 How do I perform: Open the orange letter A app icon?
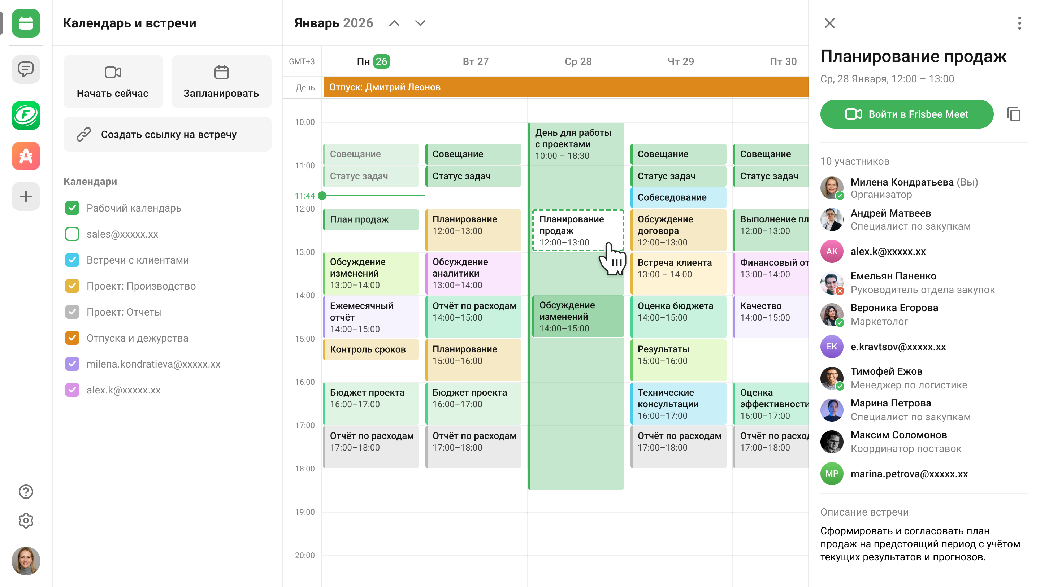click(26, 156)
